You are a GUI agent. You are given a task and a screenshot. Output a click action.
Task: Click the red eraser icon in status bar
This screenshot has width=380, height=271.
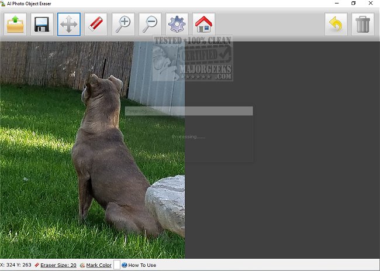pos(37,265)
